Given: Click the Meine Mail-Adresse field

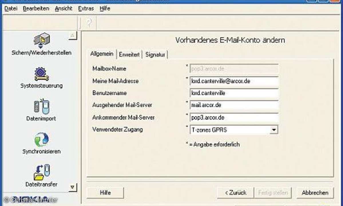Looking at the screenshot, I should (234, 81).
